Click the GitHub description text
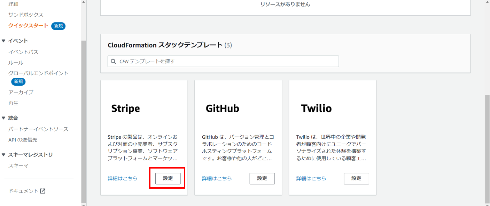The height and width of the screenshot is (206, 490). (x=238, y=148)
